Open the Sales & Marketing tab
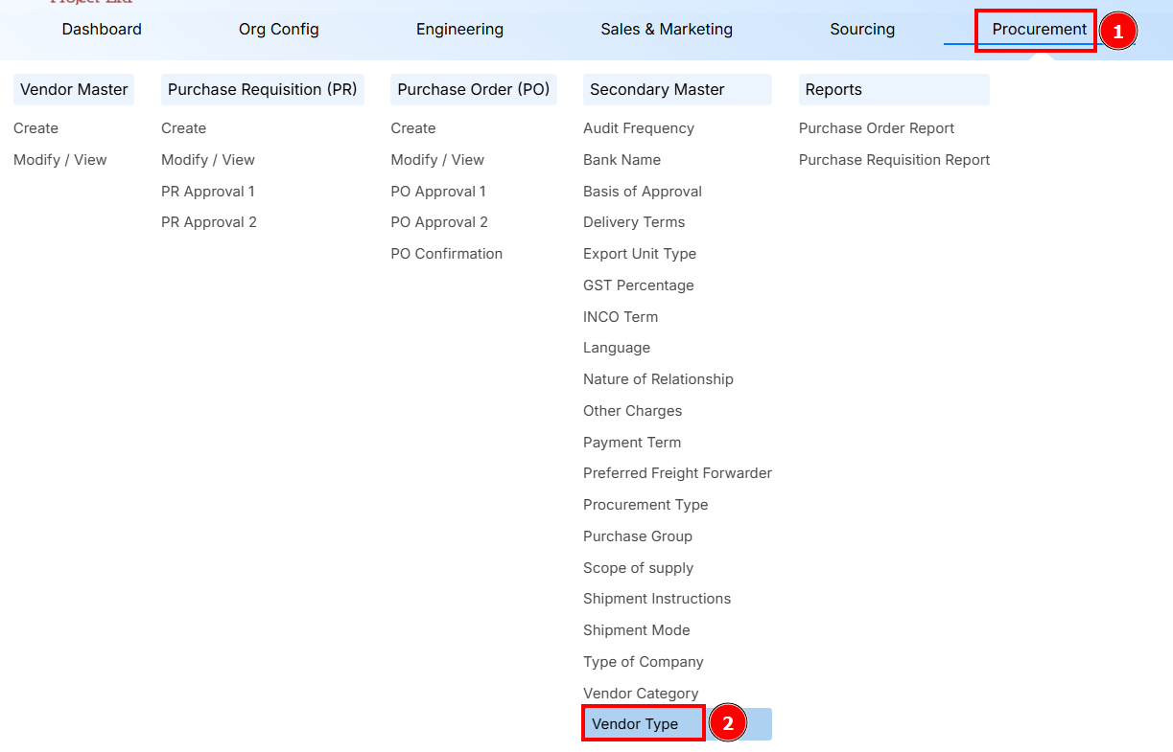 [x=666, y=29]
